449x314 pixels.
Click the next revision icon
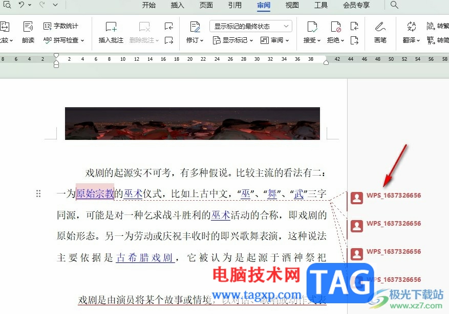pos(354,40)
